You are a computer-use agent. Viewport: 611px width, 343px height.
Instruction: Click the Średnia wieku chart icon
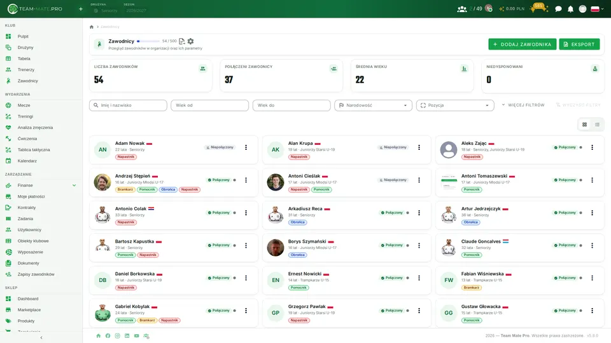(x=464, y=69)
